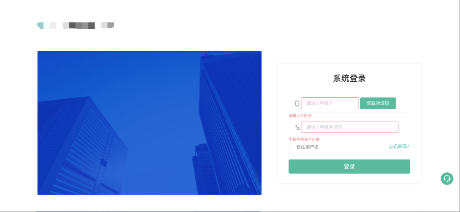460x212 pixels.
Task: Click the tall right tower in banner
Action: [x=230, y=123]
